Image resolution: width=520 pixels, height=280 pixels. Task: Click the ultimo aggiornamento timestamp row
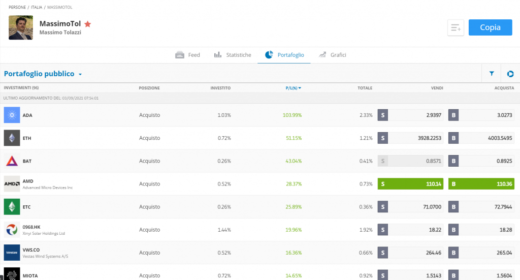coord(260,98)
